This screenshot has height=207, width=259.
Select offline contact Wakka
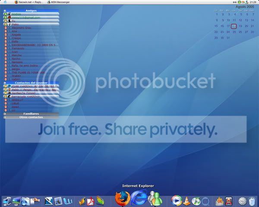31,76
